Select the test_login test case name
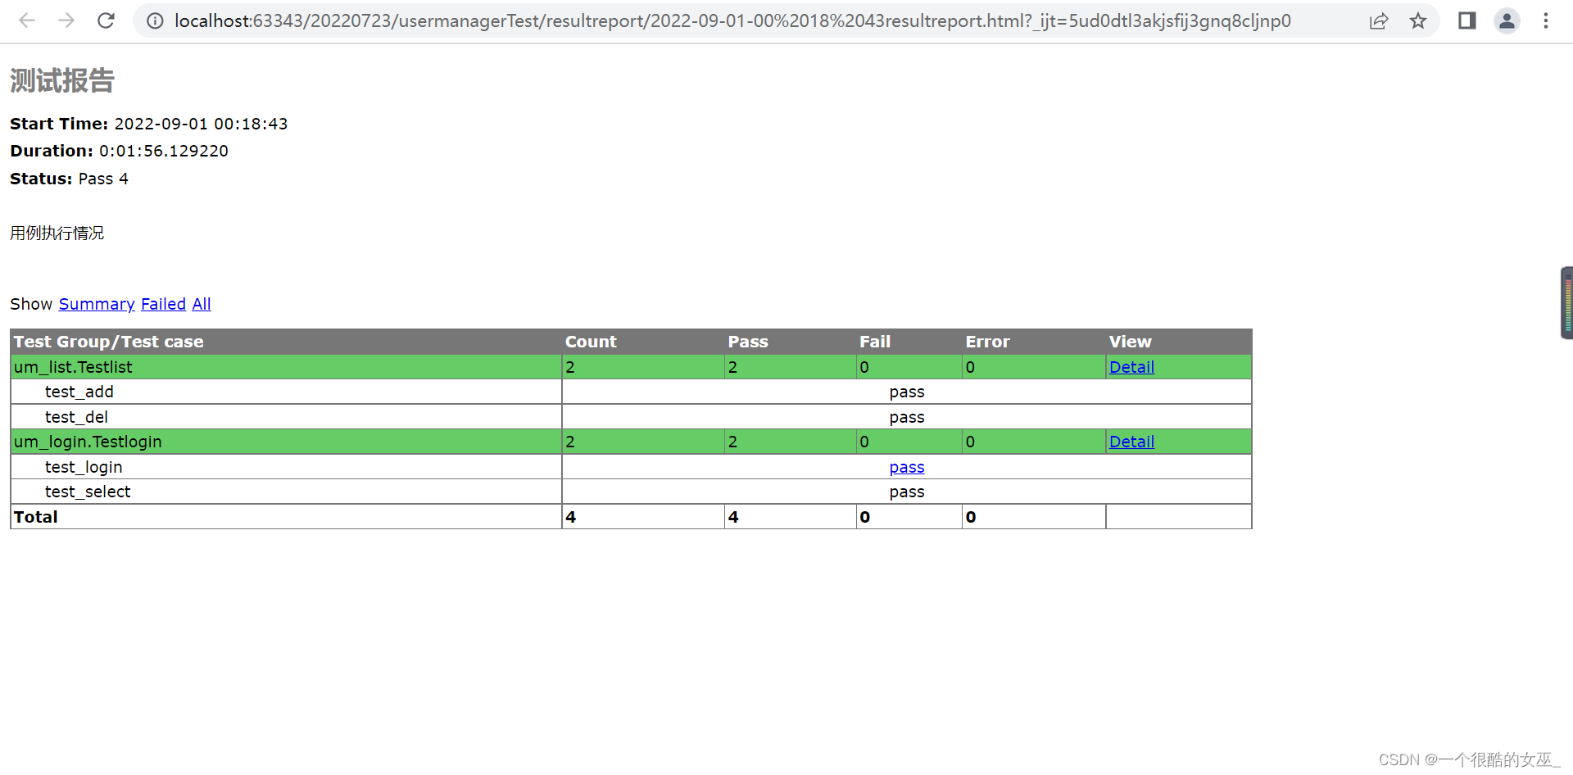Image resolution: width=1573 pixels, height=775 pixels. point(84,467)
